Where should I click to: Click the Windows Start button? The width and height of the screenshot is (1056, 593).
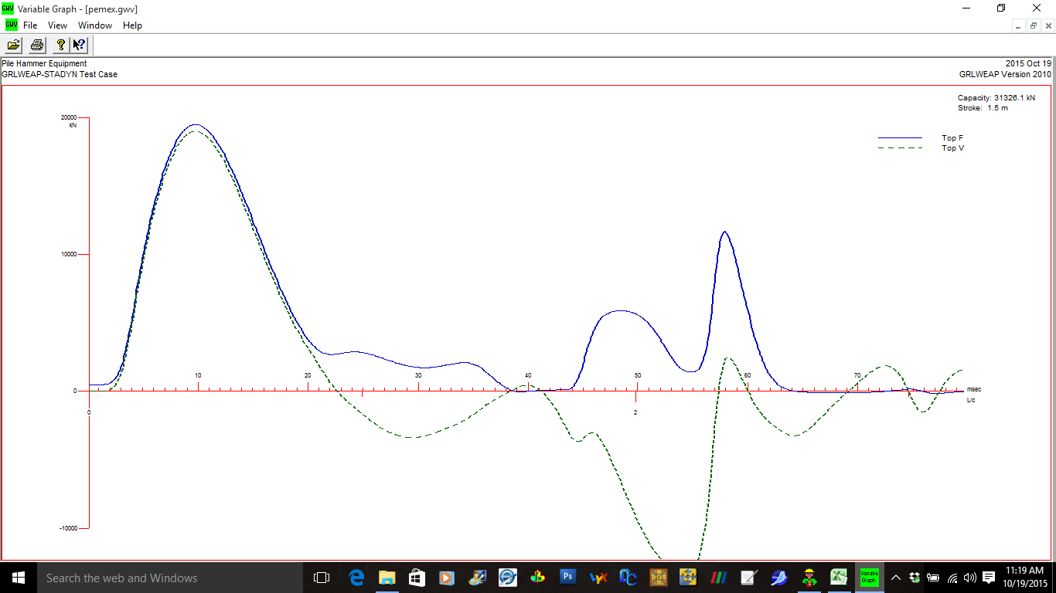[x=17, y=578]
